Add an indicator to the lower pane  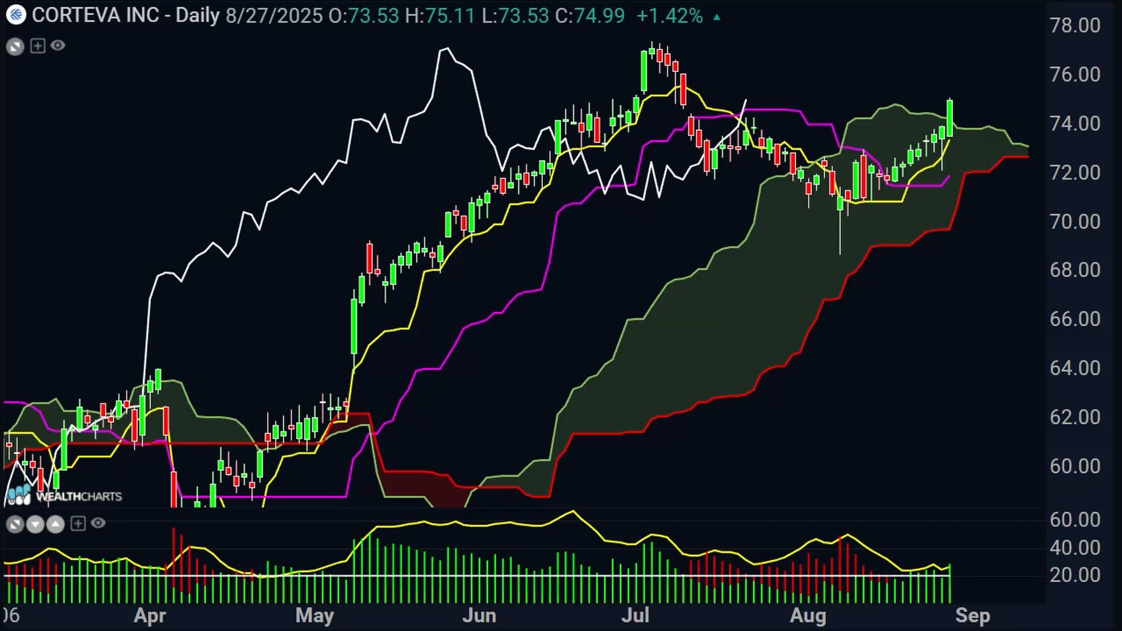click(78, 523)
